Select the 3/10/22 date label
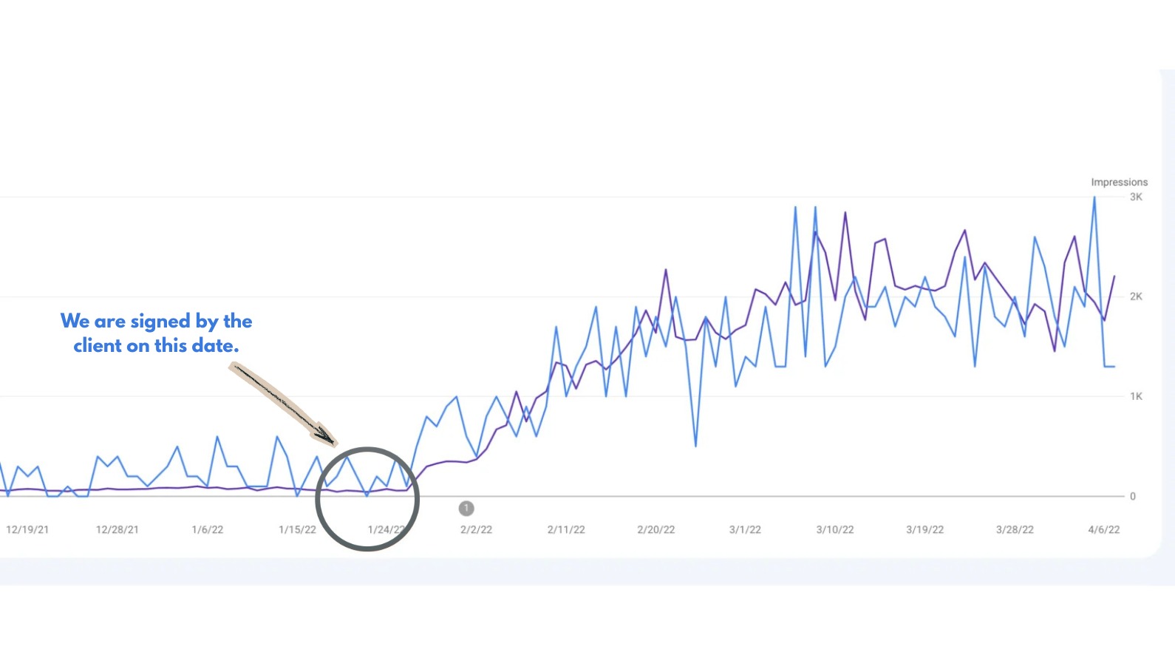The image size is (1175, 655). (835, 530)
